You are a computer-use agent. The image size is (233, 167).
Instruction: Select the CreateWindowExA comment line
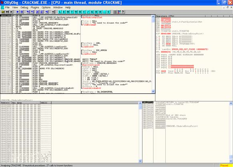92,88
